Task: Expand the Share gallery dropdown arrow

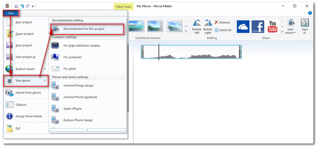Action: tap(282, 31)
